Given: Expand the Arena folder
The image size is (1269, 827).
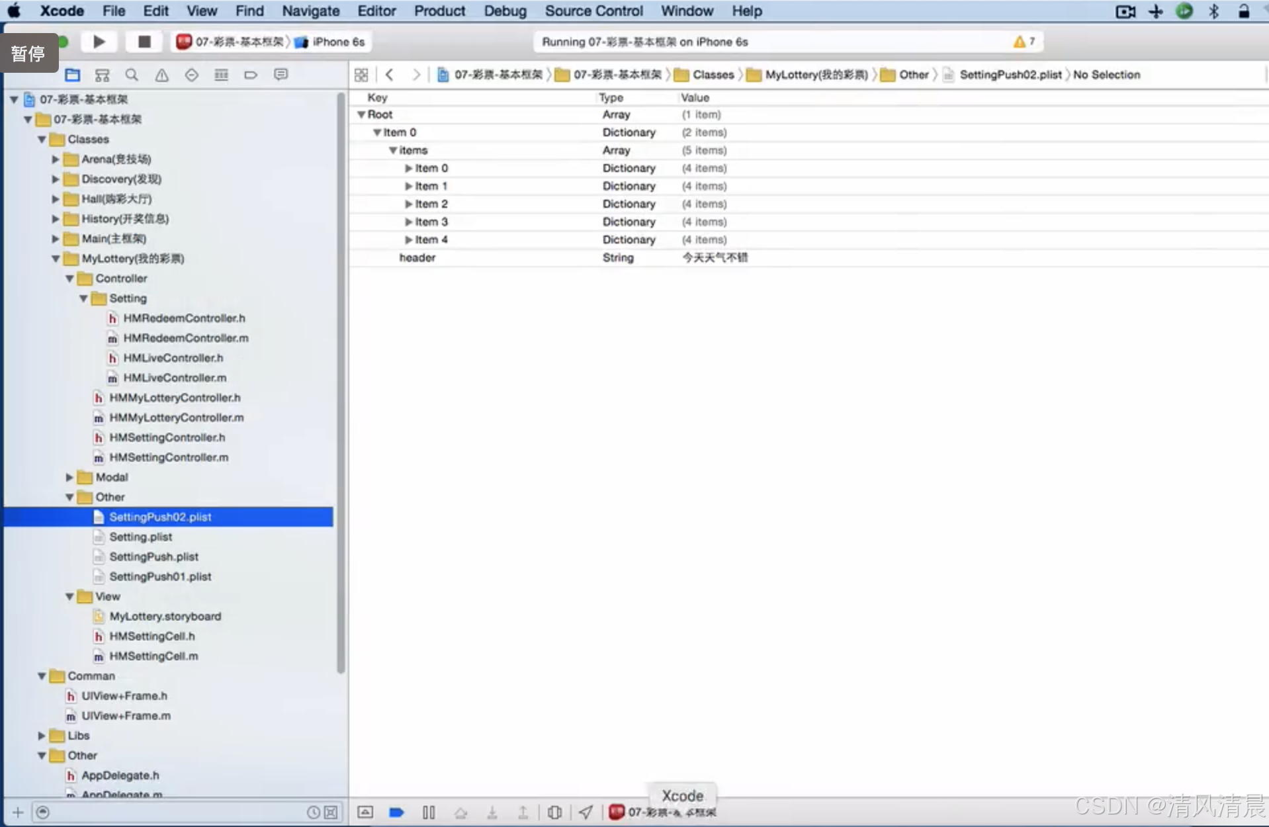Looking at the screenshot, I should pos(56,159).
